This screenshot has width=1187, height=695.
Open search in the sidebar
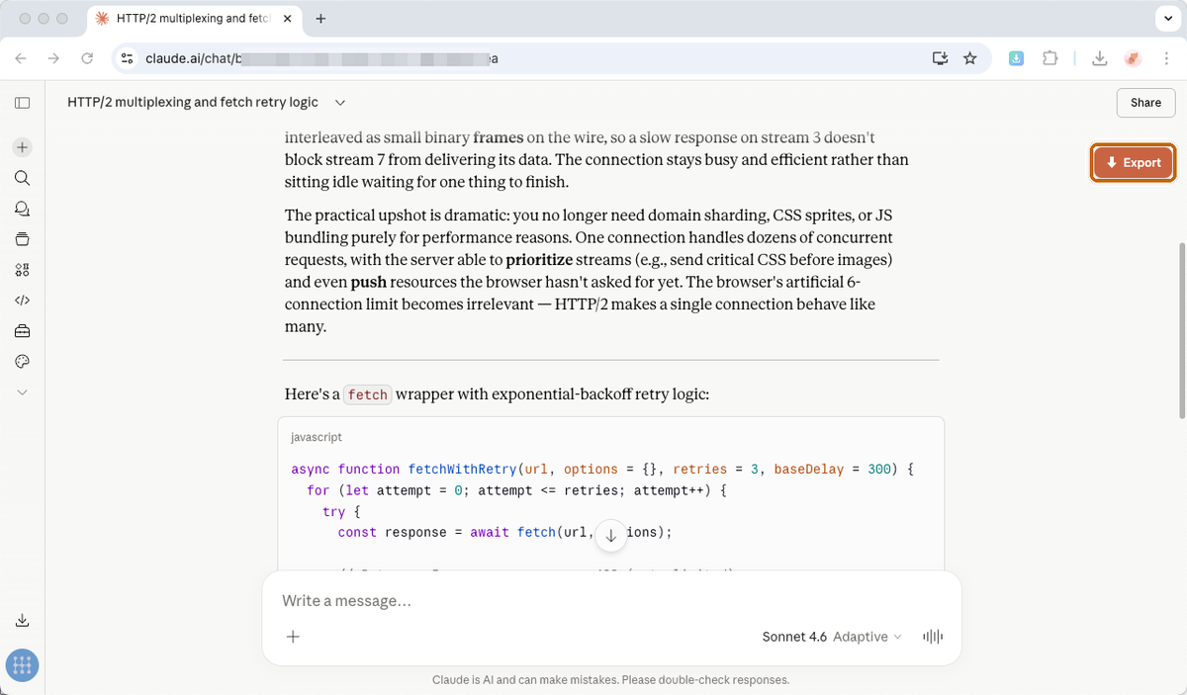pyautogui.click(x=22, y=178)
